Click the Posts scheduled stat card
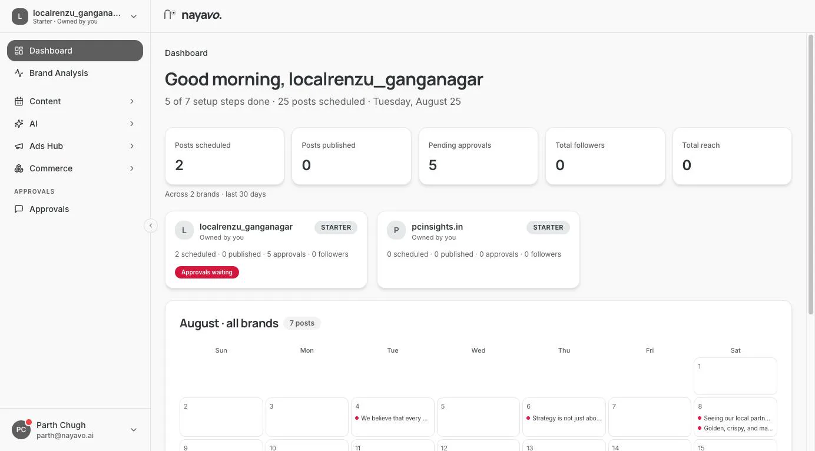 224,156
